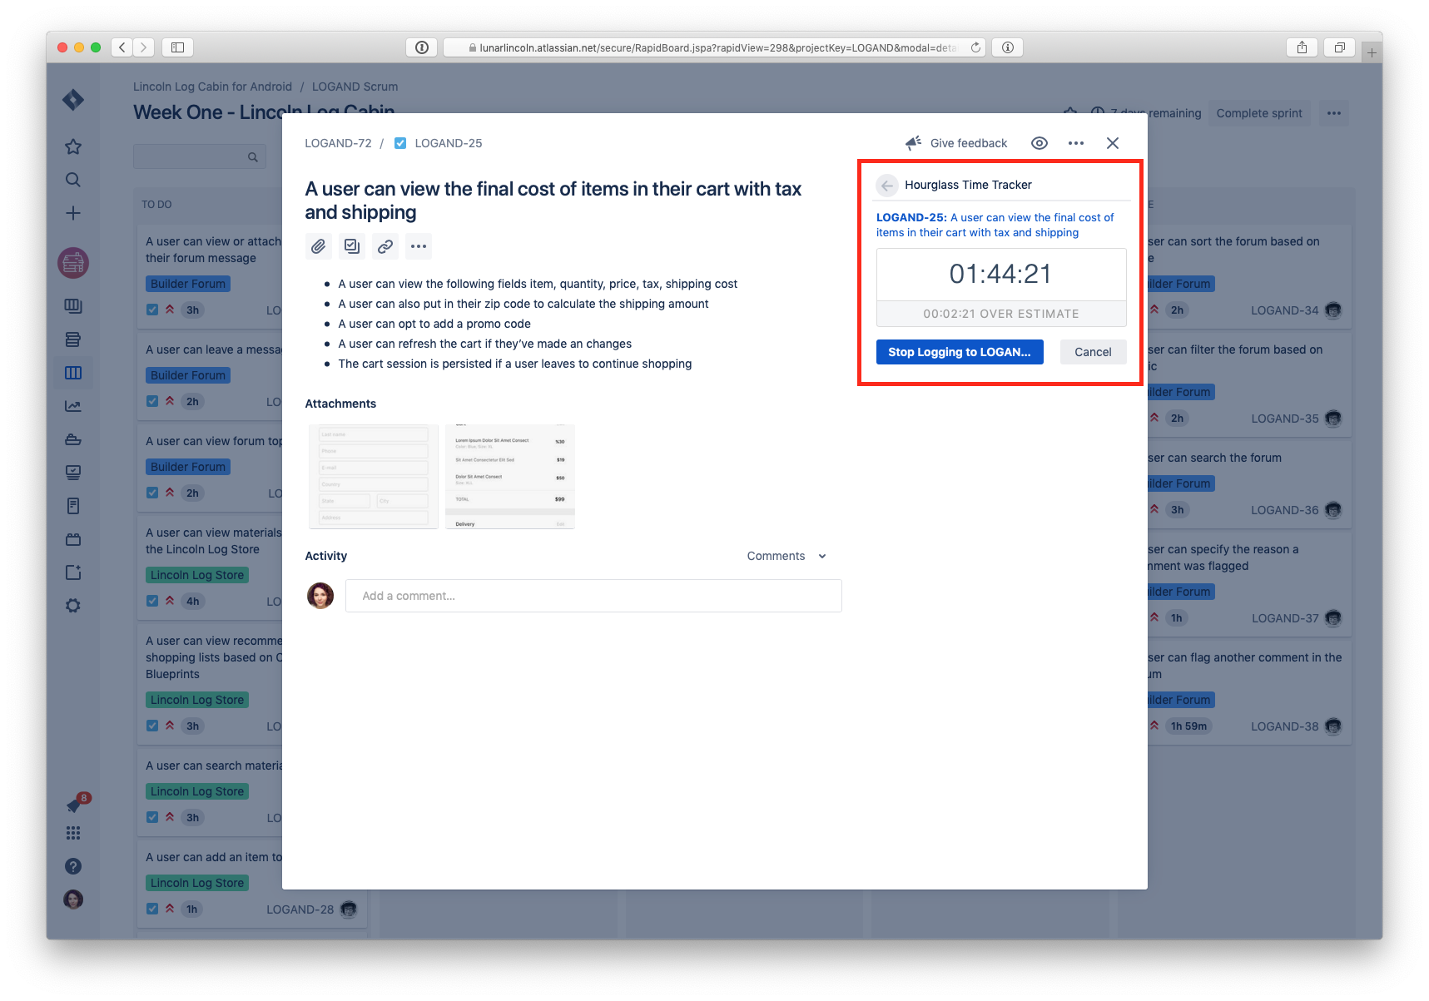Screen dimensions: 1429x1001
Task: Click the Add a comment field
Action: point(593,596)
